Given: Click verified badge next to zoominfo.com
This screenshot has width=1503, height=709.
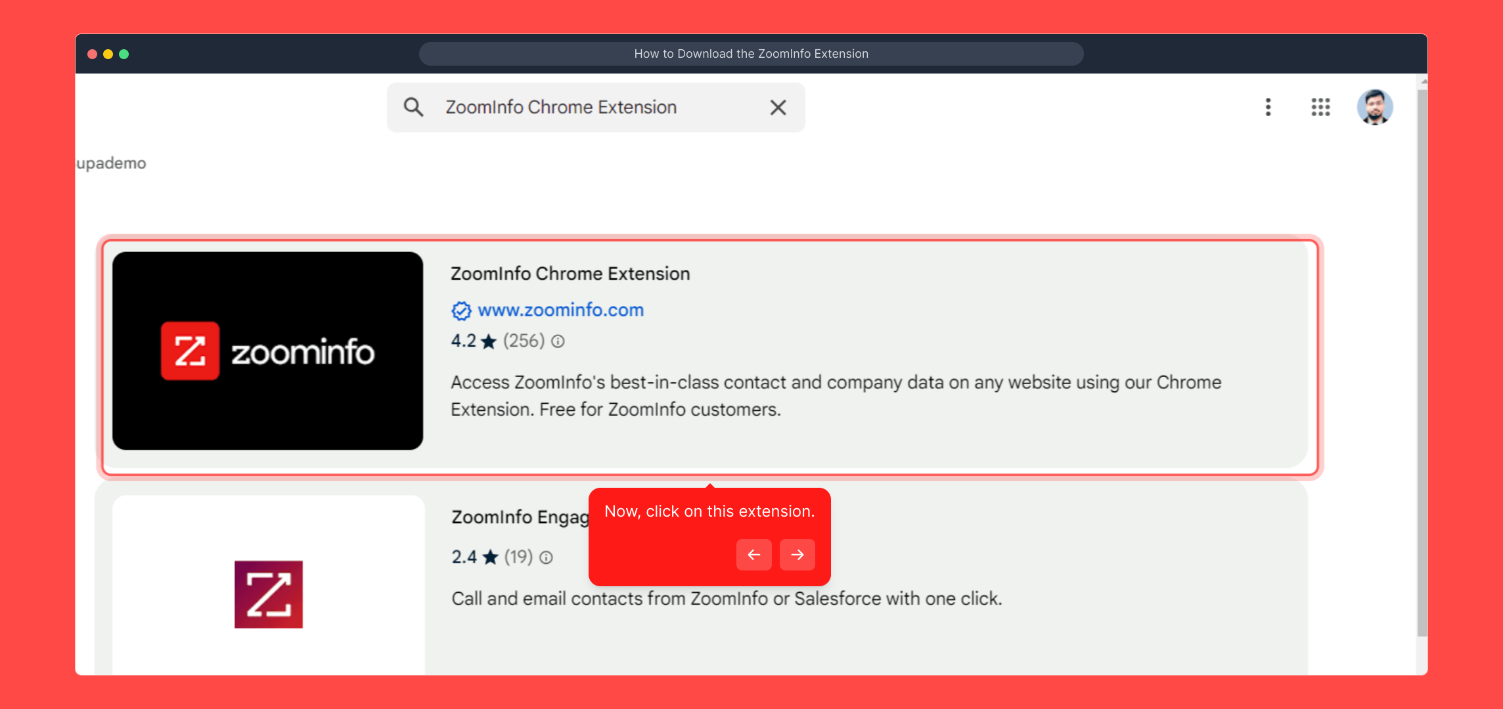Looking at the screenshot, I should tap(461, 311).
